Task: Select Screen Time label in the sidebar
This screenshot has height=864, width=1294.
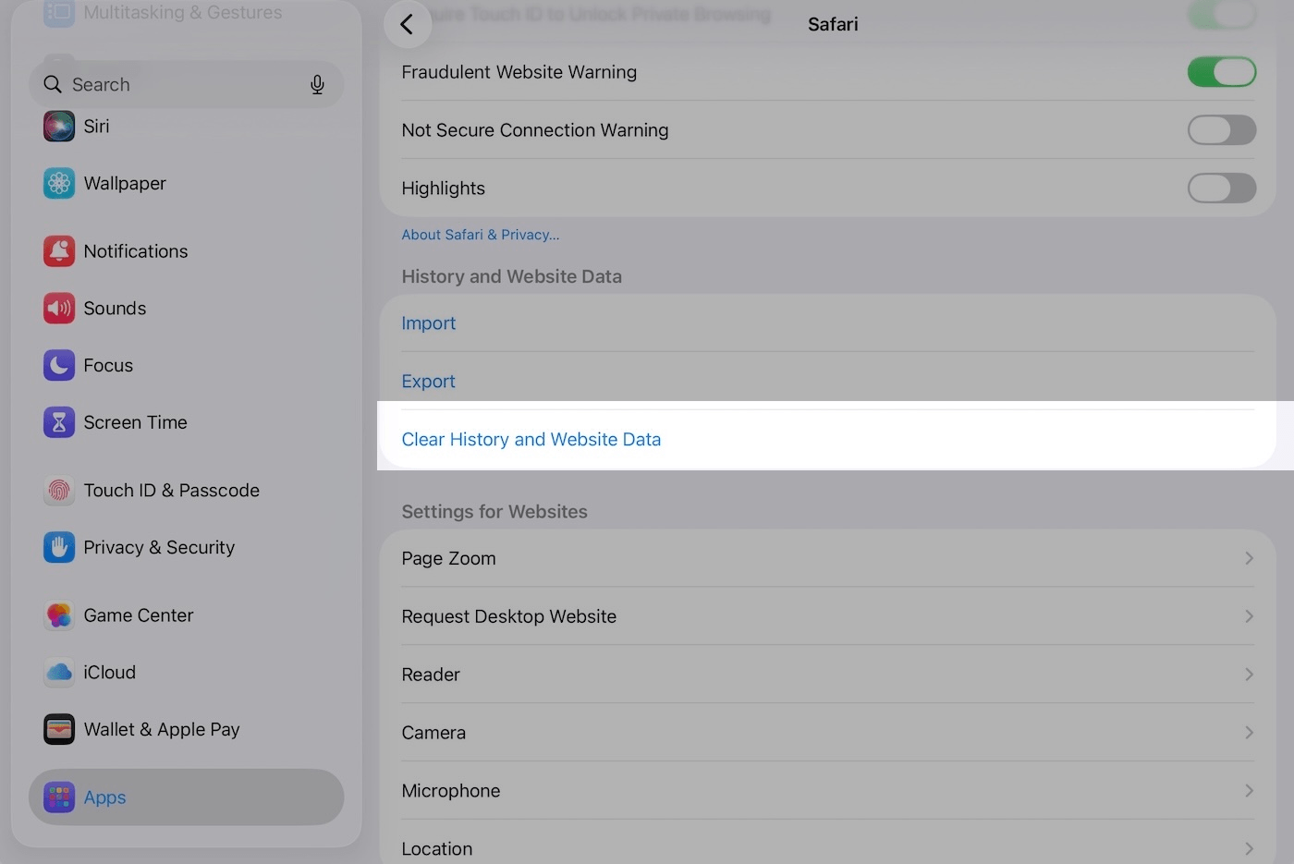Action: (136, 422)
